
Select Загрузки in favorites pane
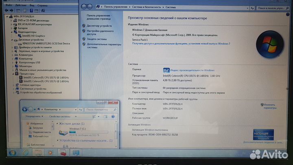click(37, 128)
